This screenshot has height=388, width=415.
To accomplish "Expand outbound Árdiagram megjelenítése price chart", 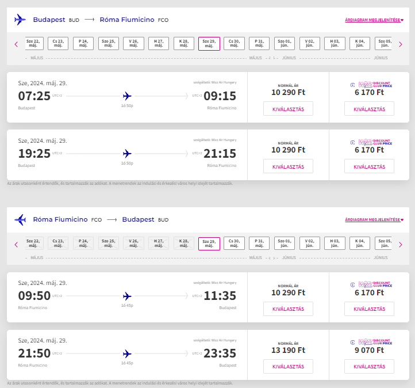I will (374, 20).
